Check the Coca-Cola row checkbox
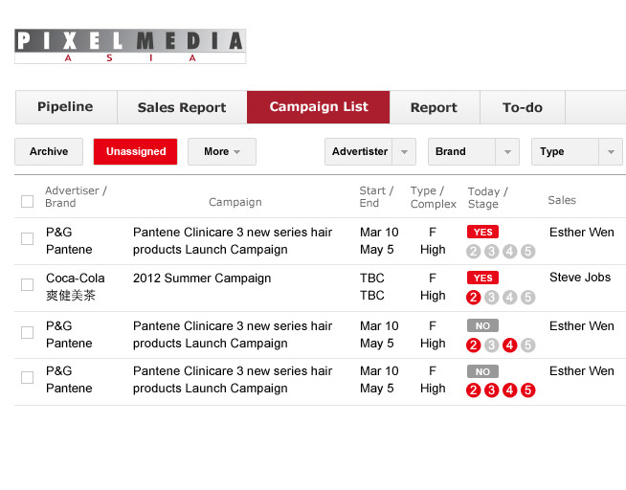 pos(27,285)
